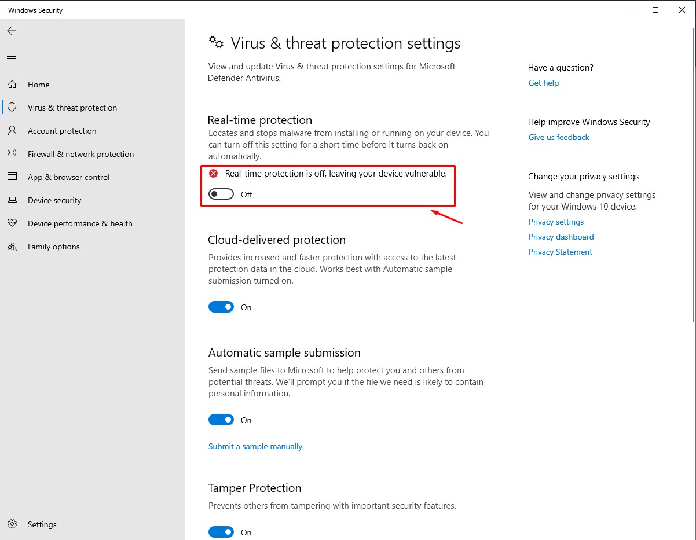The image size is (696, 540).
Task: Disable Cloud-delivered protection toggle
Action: (x=221, y=307)
